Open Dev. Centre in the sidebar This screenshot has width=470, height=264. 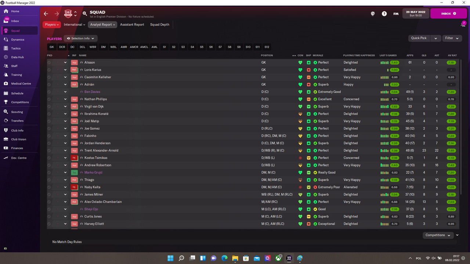click(19, 158)
